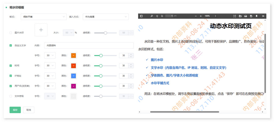Go to next page arrow
Image resolution: width=274 pixels, height=122 pixels.
tap(162, 16)
